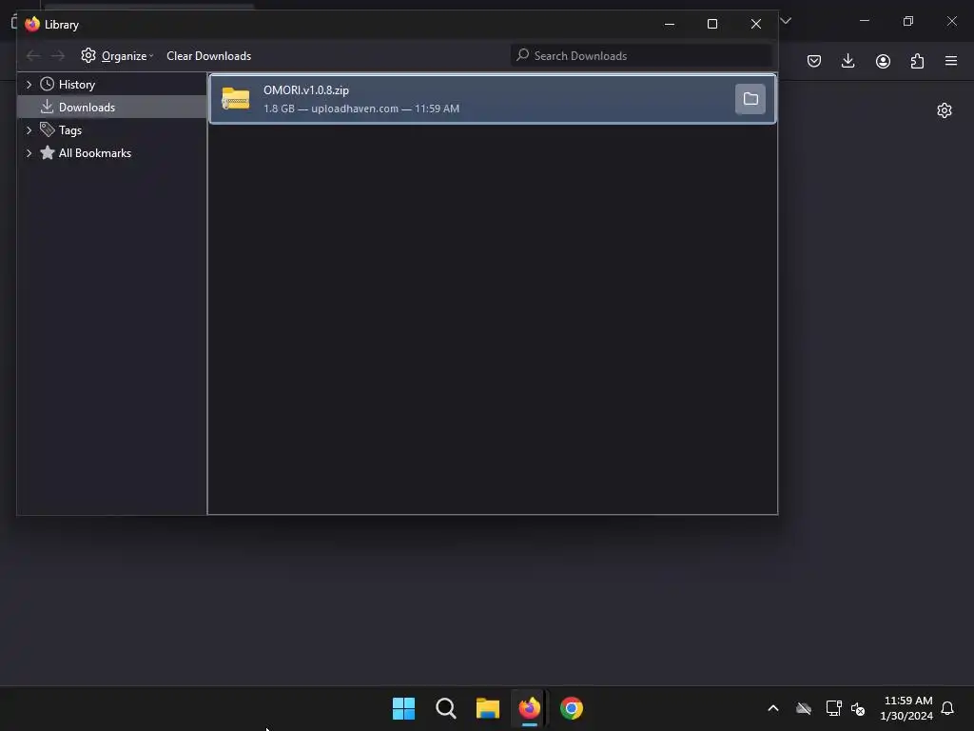Open the Firefox Extensions icon

pyautogui.click(x=917, y=61)
